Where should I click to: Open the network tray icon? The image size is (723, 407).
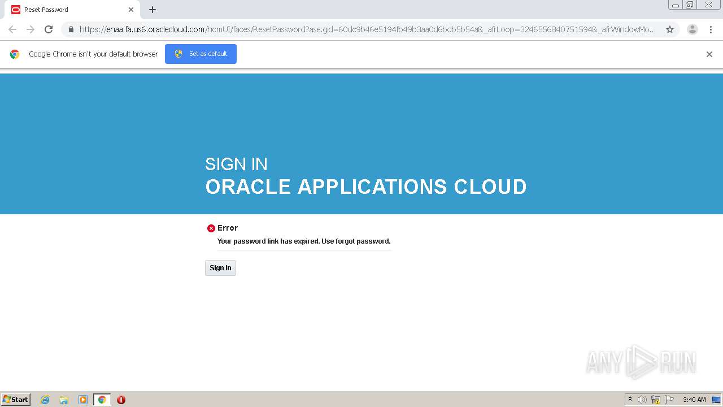click(656, 400)
